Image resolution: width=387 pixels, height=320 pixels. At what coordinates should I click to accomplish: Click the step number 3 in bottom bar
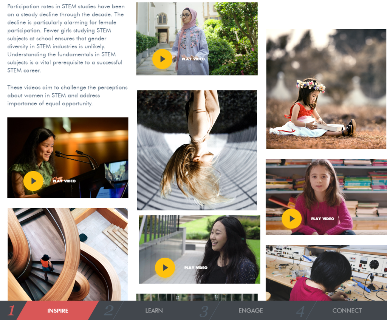tap(204, 311)
